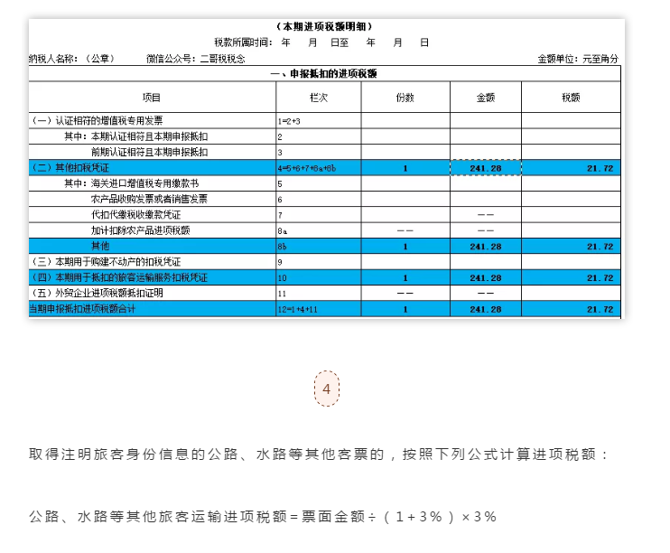The height and width of the screenshot is (553, 670).
Task: Select 海关进口增值税专用缴款书 row label
Action: pyautogui.click(x=144, y=183)
